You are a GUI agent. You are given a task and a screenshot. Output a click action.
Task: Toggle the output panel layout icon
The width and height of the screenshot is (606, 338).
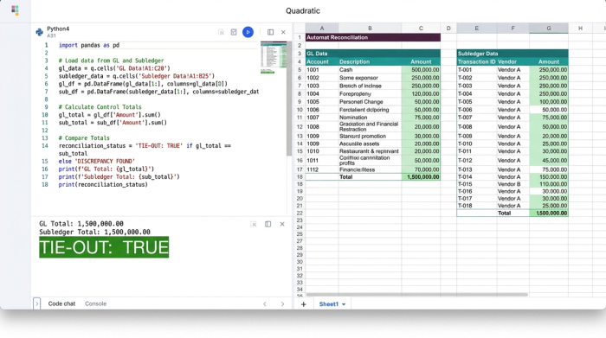pyautogui.click(x=268, y=224)
